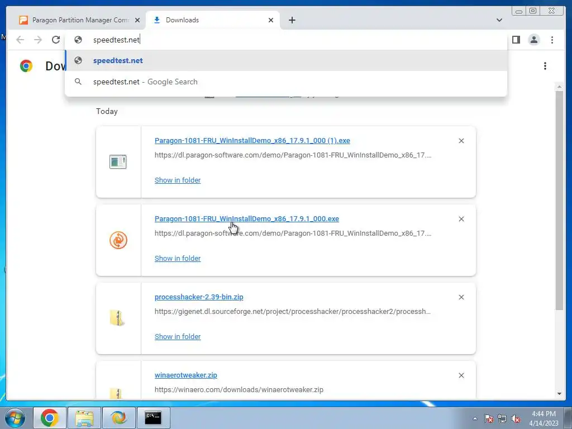Click the Today date heading

107,111
